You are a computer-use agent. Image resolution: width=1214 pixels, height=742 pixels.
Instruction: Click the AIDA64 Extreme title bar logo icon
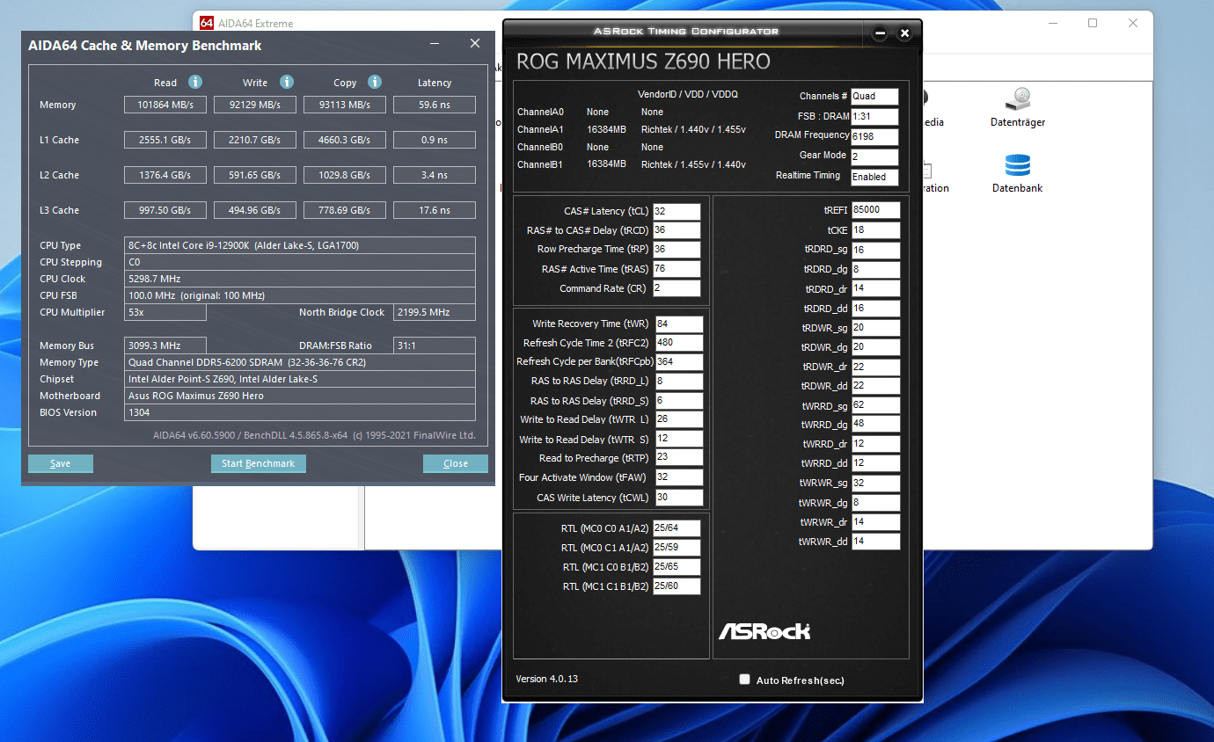coord(207,23)
